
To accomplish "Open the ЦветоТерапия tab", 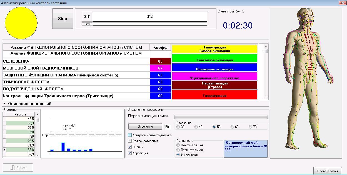I will coord(328,171).
